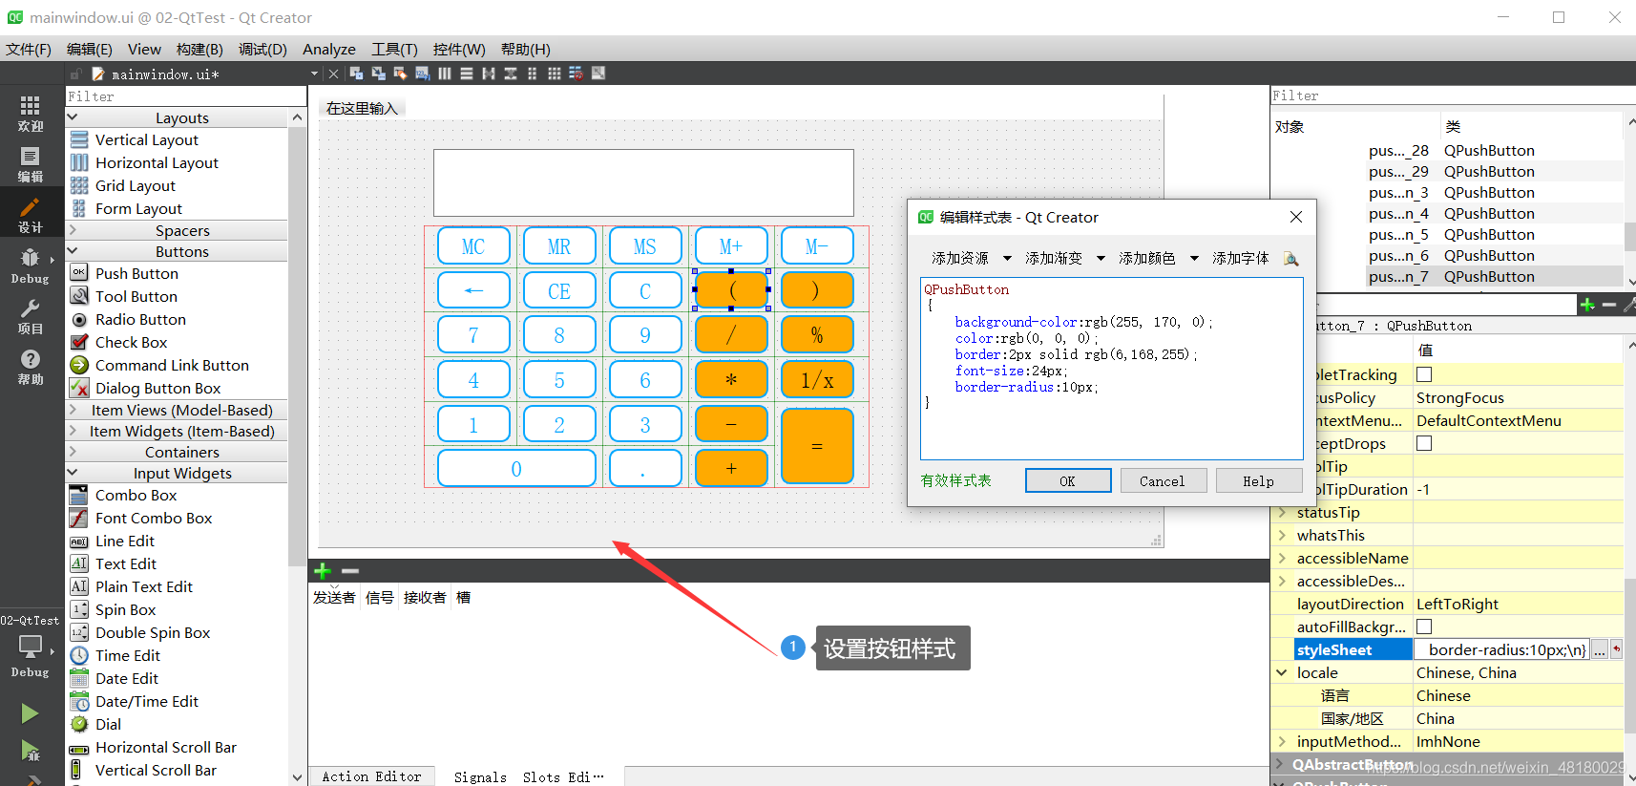The image size is (1636, 786).
Task: Expand the Spacers widget category
Action: click(73, 230)
